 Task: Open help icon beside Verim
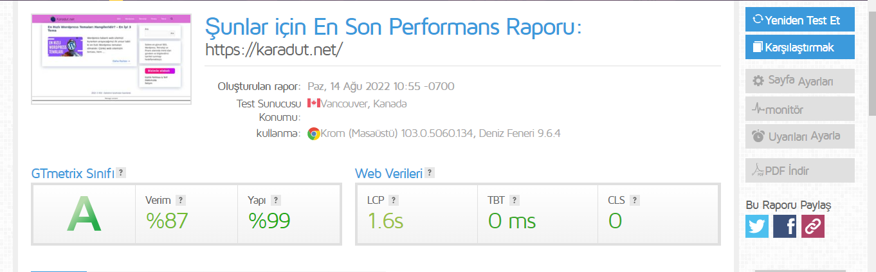coord(181,200)
